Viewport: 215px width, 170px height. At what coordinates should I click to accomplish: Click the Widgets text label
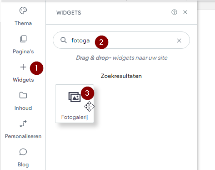23,80
